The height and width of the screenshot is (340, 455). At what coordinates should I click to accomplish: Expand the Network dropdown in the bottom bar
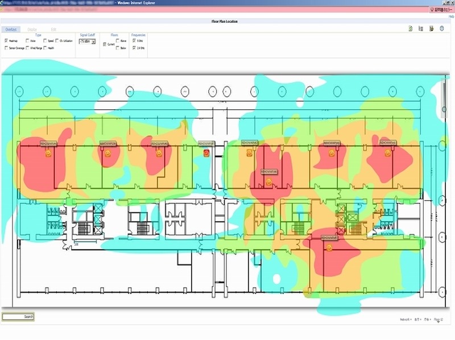click(x=406, y=320)
